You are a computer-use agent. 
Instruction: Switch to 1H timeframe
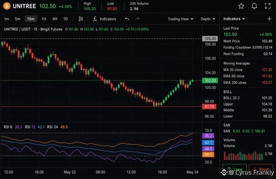pyautogui.click(x=44, y=19)
